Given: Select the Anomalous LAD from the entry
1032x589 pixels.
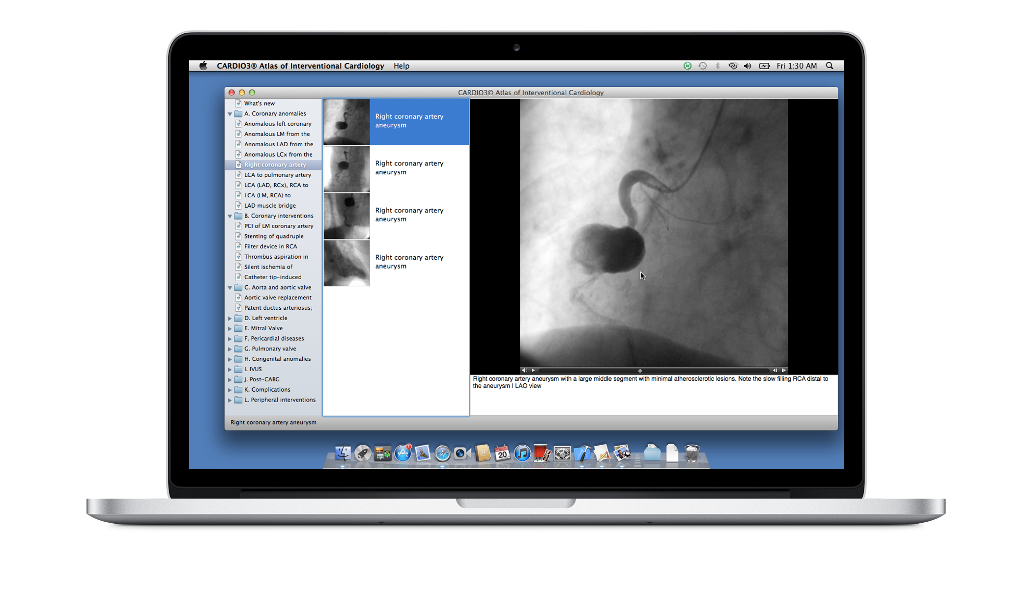Looking at the screenshot, I should click(x=279, y=144).
